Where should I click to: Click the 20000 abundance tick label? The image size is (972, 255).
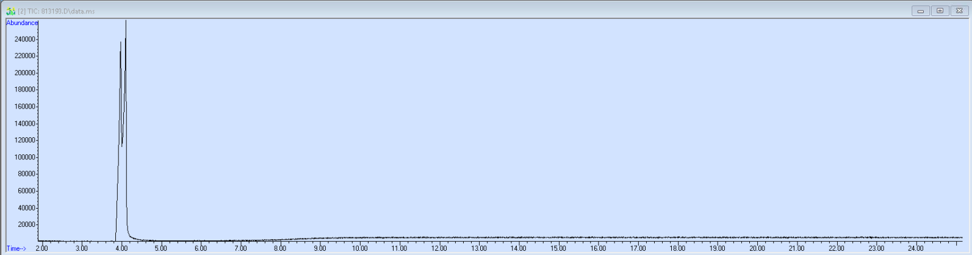pyautogui.click(x=26, y=224)
